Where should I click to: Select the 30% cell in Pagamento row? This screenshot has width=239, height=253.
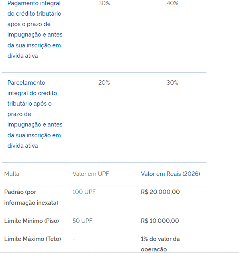pos(104,3)
